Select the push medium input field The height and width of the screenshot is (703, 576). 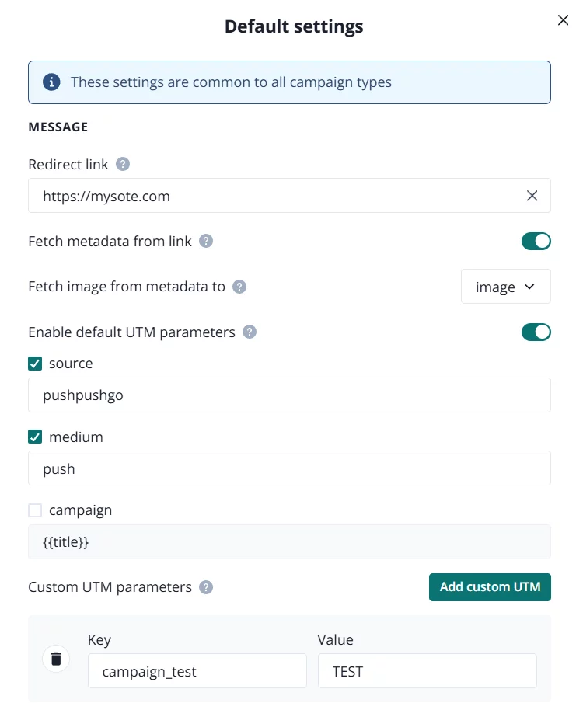point(289,468)
